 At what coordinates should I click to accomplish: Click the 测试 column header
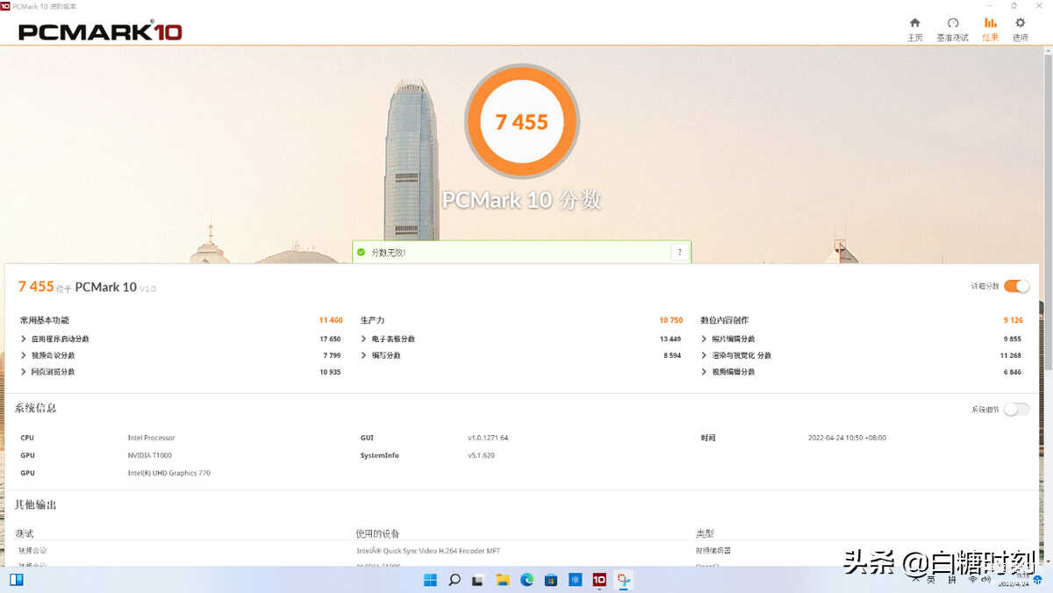tap(25, 533)
